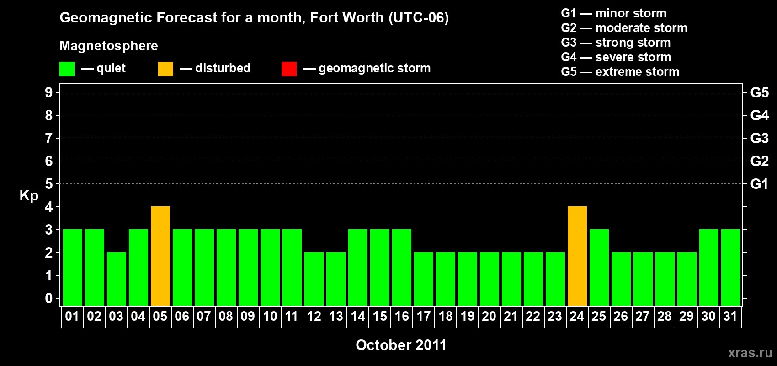Click the green bar for day 07

[204, 267]
